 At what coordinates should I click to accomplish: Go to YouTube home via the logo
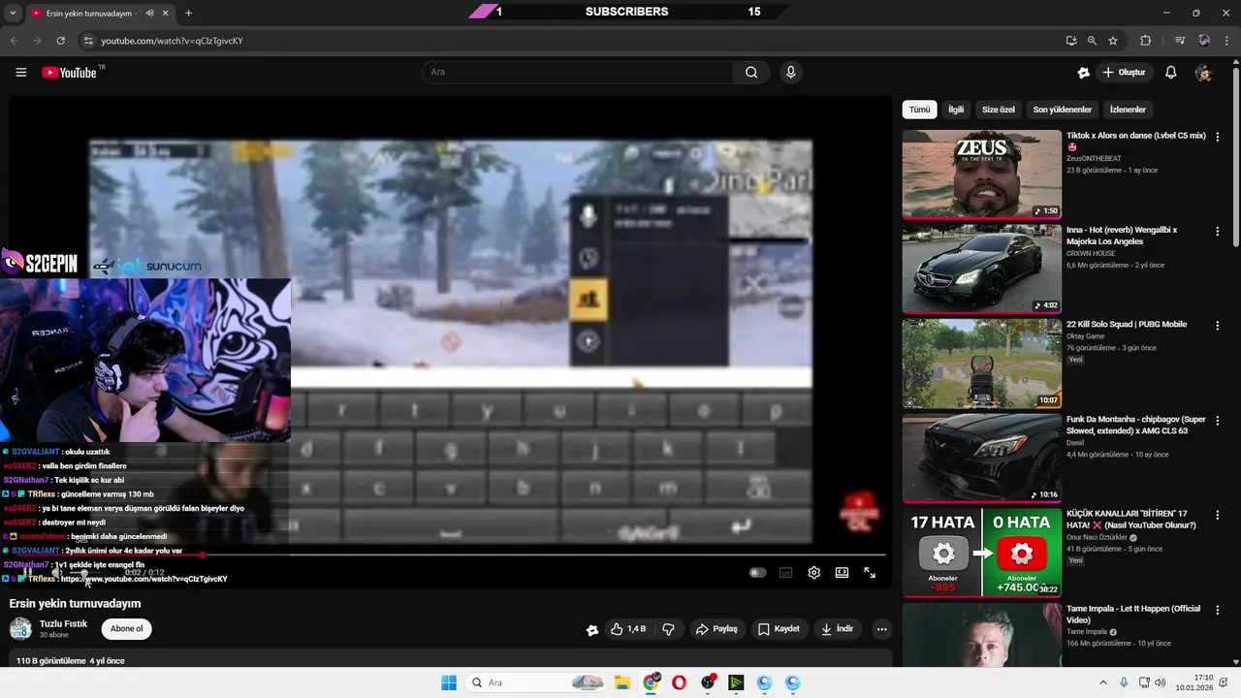click(70, 73)
